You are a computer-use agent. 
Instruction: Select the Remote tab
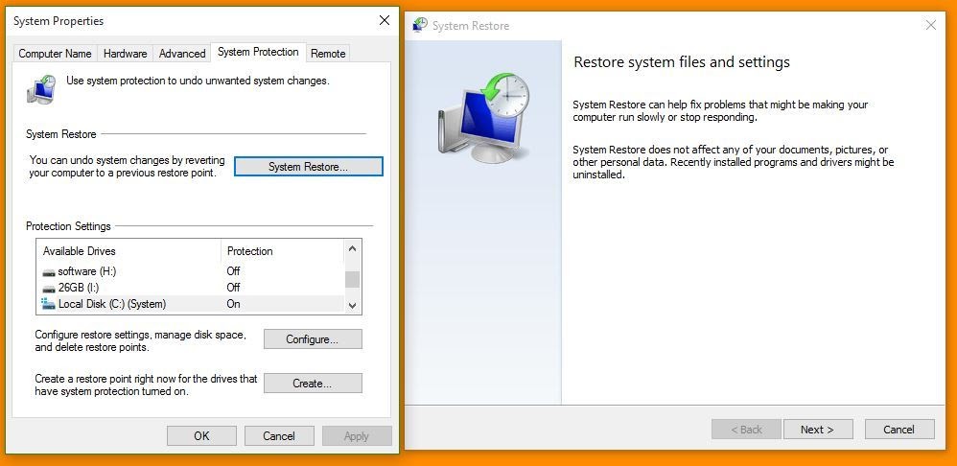(x=328, y=54)
